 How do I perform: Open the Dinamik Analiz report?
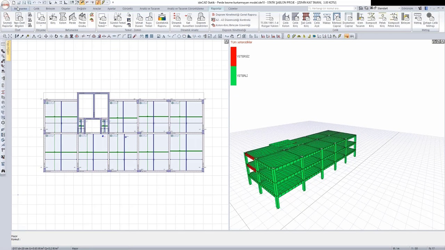pyautogui.click(x=177, y=20)
